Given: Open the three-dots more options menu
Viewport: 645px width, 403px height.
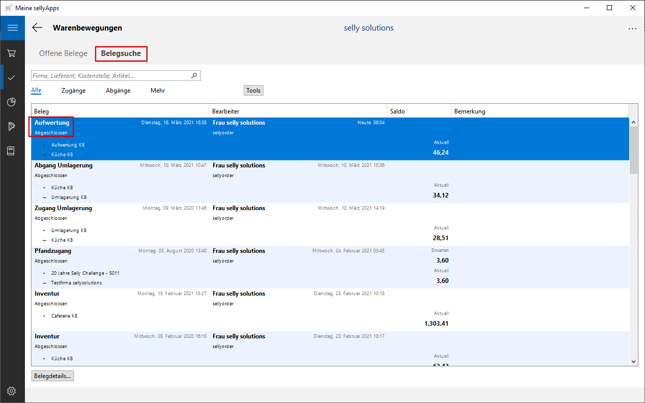Looking at the screenshot, I should coord(632,28).
